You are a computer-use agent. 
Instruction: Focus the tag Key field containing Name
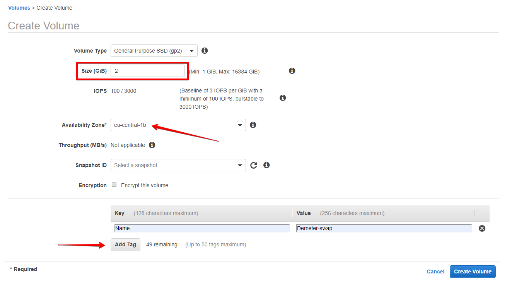pos(202,228)
